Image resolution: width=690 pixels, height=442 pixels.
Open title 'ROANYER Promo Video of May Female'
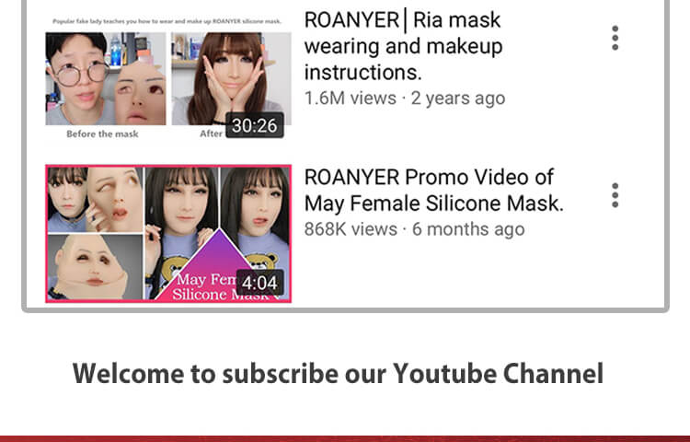pos(434,191)
